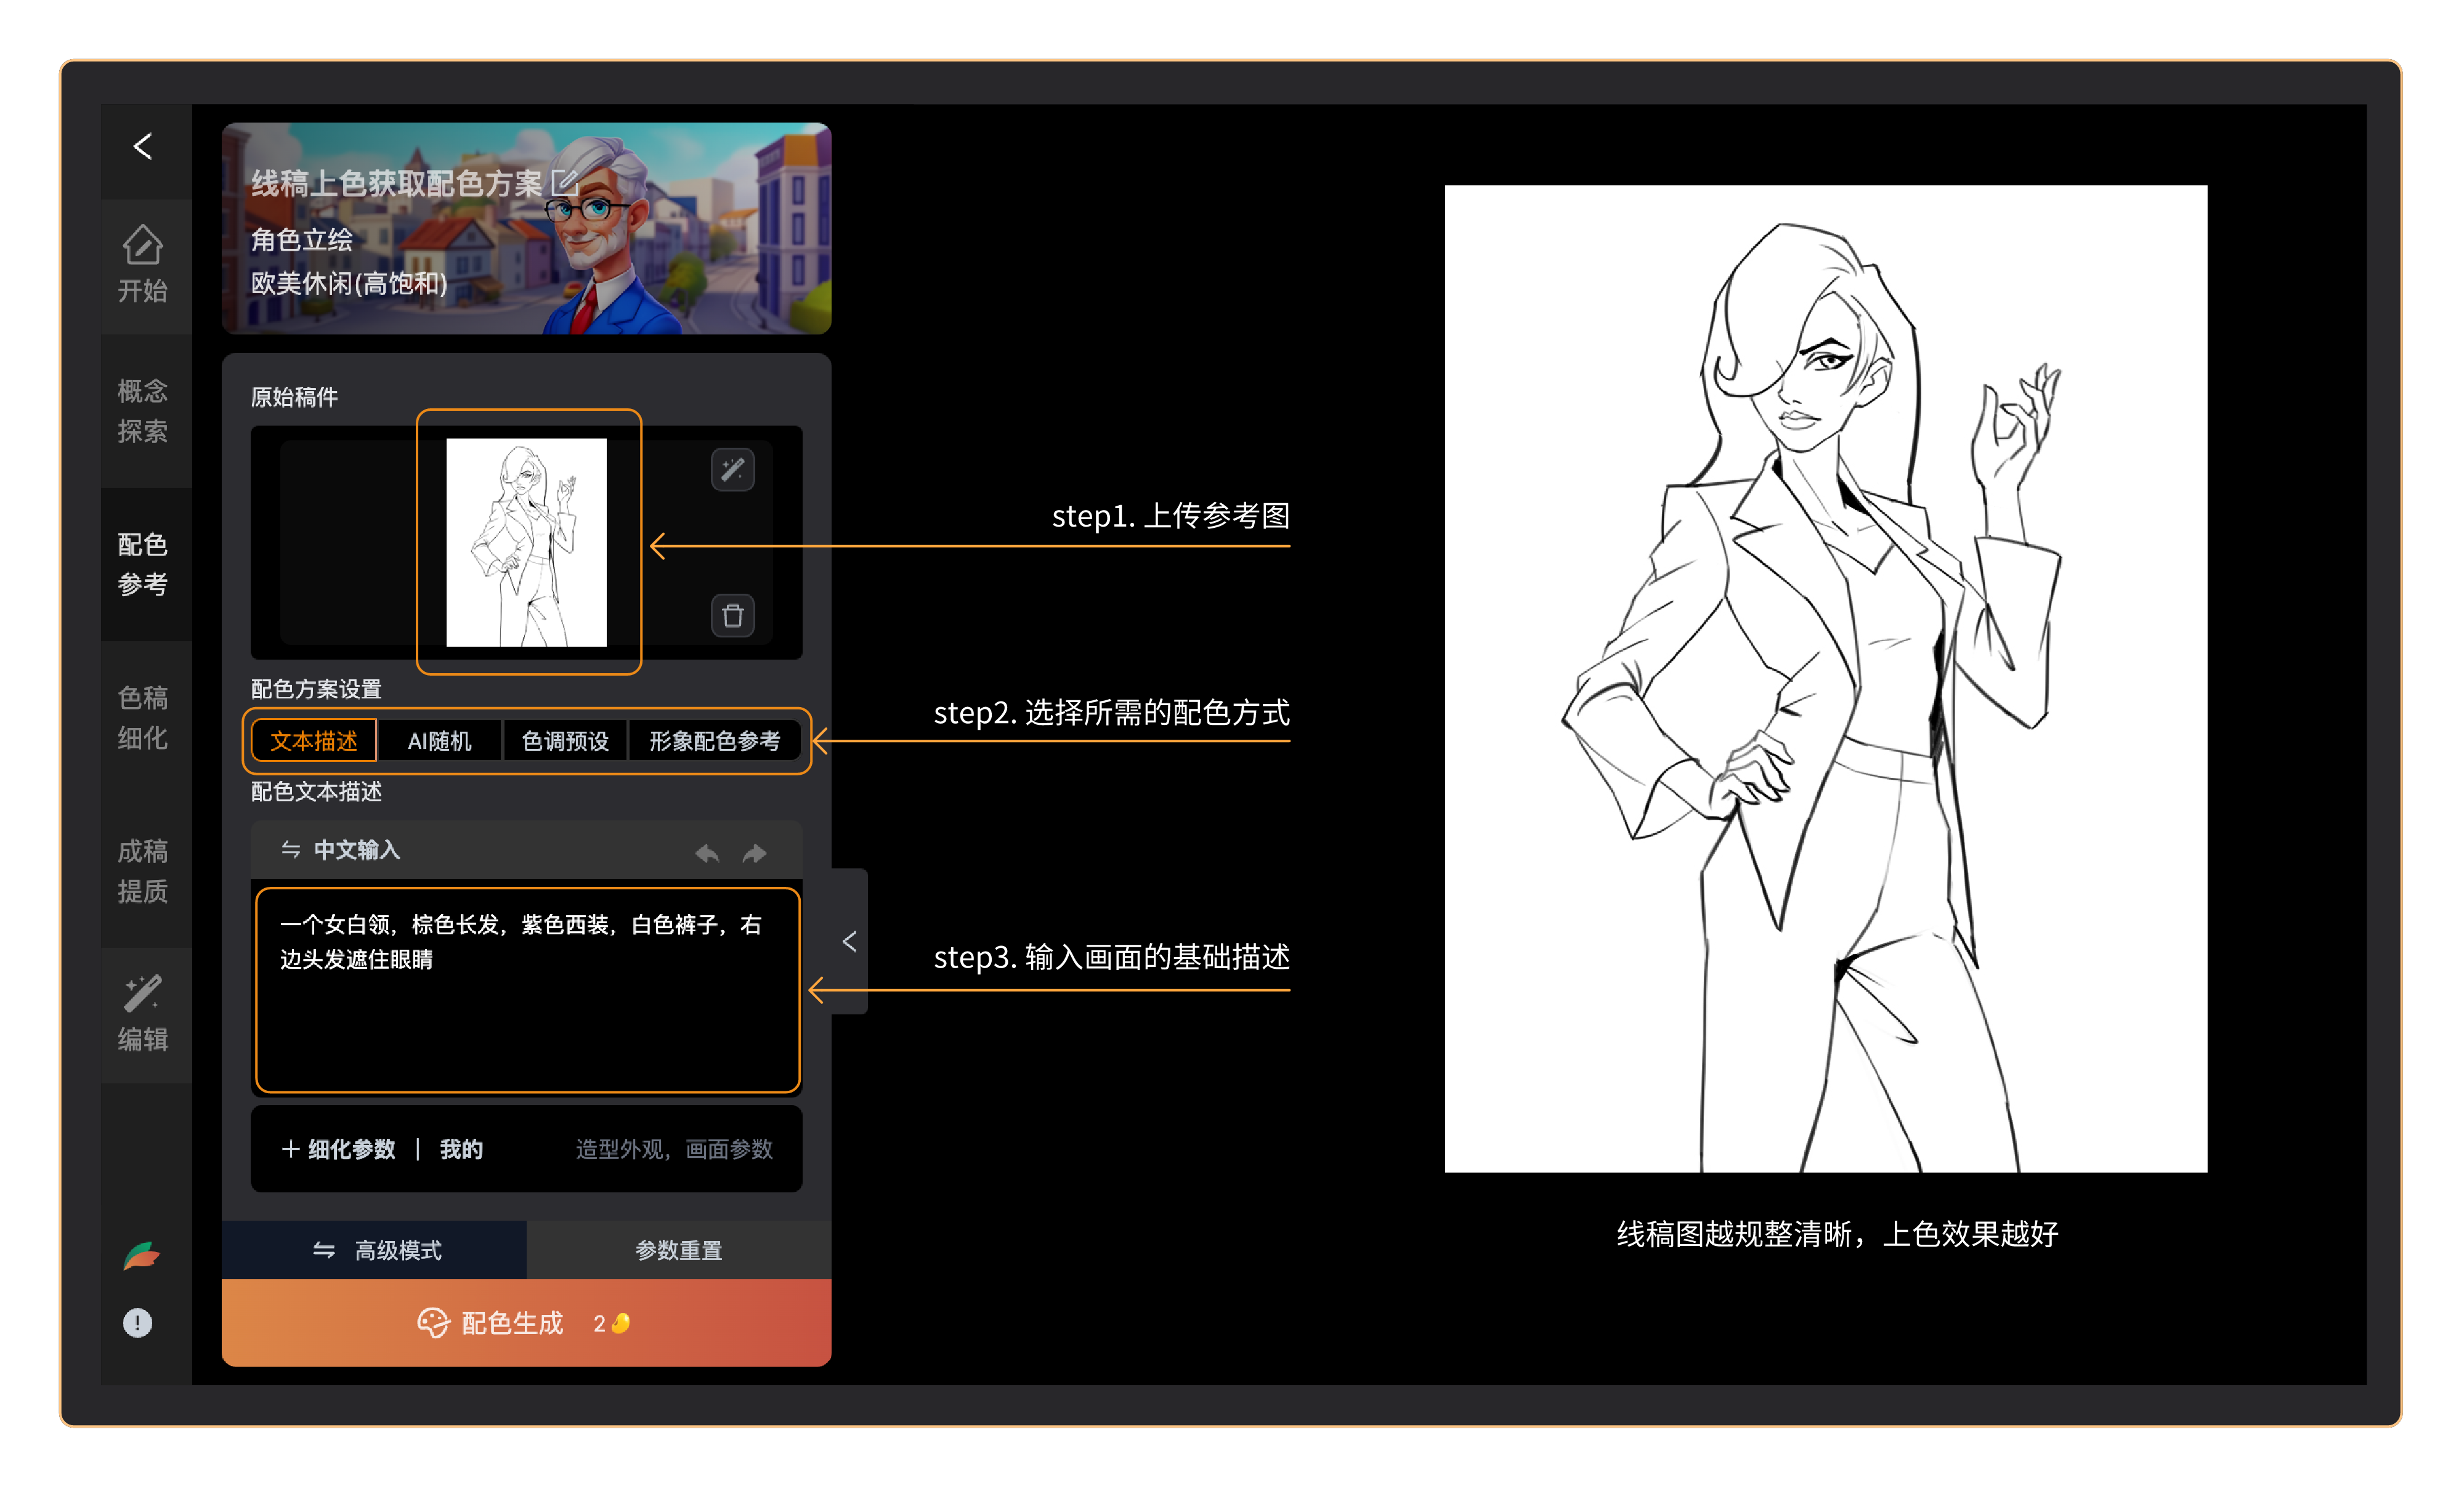Screen dimensions: 2464x1488
Task: Collapse the left panel with the chevron
Action: [x=849, y=941]
